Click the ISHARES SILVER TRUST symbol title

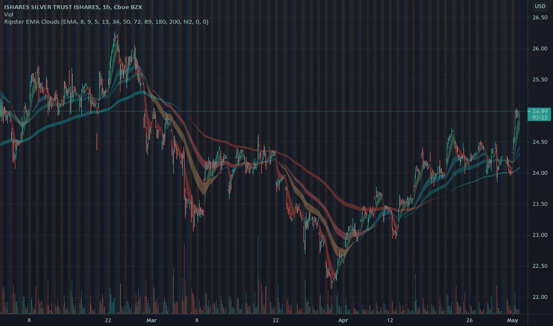(73, 7)
